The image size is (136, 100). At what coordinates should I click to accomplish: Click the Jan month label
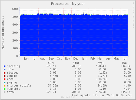click(84, 59)
